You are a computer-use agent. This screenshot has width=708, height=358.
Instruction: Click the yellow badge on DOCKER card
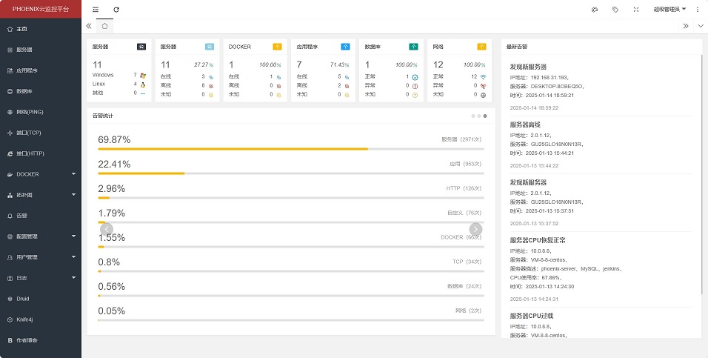(x=277, y=47)
